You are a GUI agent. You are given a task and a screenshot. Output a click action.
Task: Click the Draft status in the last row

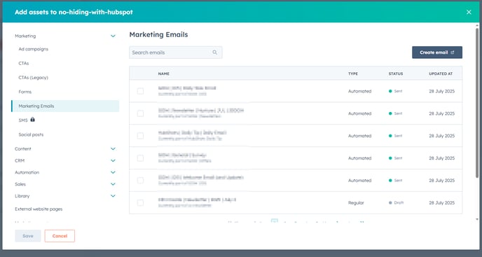coord(397,203)
